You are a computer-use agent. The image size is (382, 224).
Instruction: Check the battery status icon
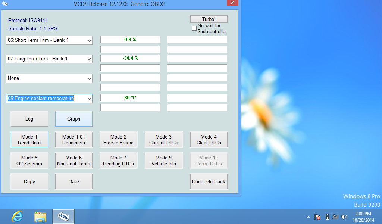pyautogui.click(x=328, y=217)
